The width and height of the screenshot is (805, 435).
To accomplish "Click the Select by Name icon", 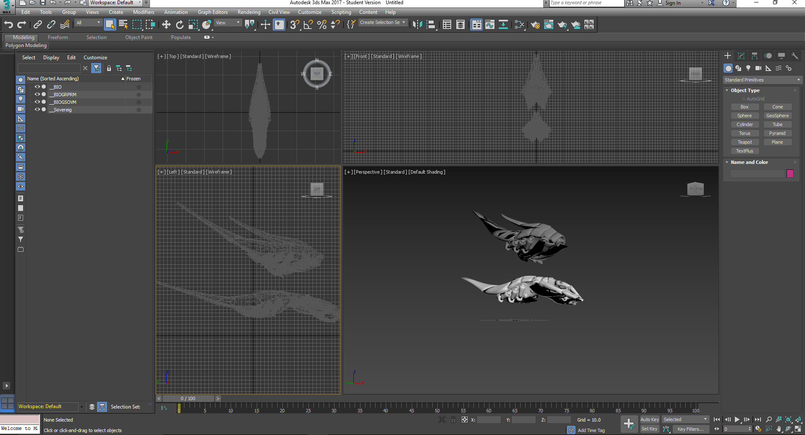I will pyautogui.click(x=123, y=25).
